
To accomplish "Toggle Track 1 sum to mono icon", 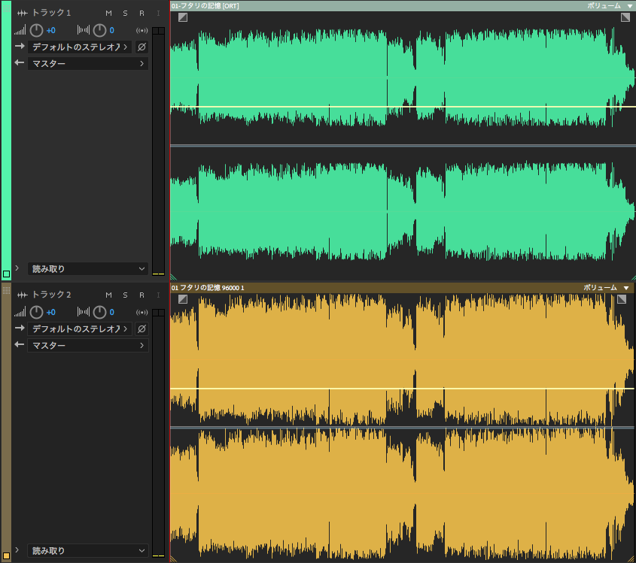I will 142,30.
